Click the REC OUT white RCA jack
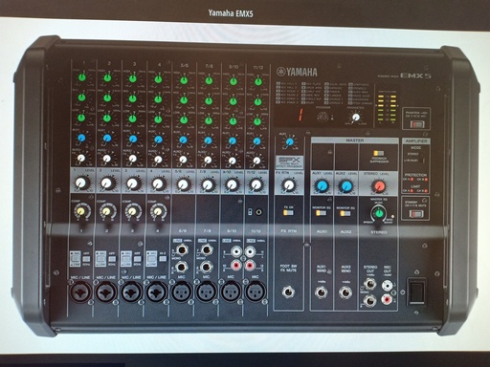 tap(387, 285)
